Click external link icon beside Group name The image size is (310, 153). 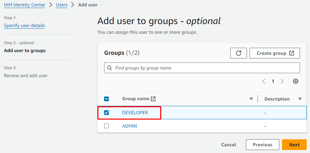(x=153, y=99)
